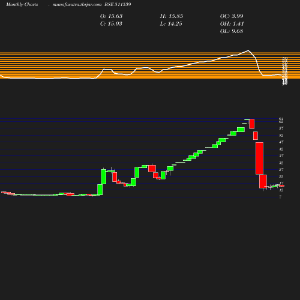Image resolution: width=300 pixels, height=300 pixels.
Task: Click the 32 price axis label
Action: [x=281, y=163]
